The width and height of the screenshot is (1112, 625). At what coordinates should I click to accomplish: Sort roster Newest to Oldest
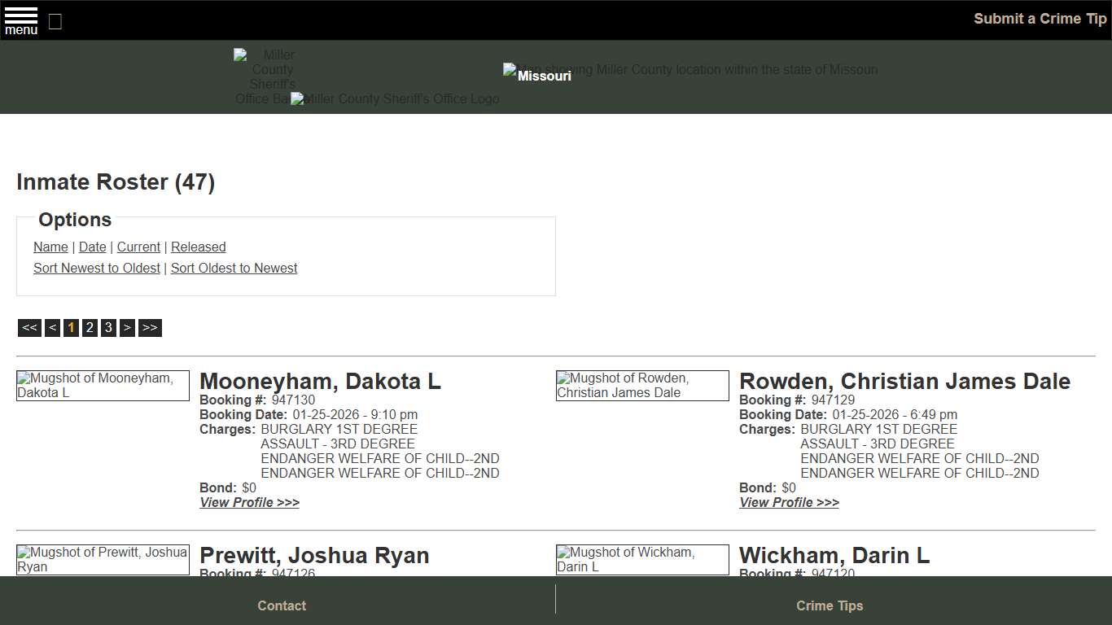tap(96, 268)
